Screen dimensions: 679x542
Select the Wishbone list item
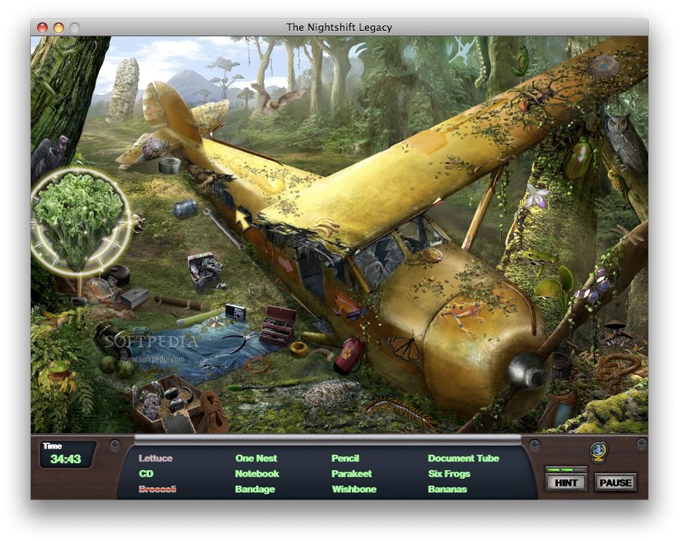354,489
